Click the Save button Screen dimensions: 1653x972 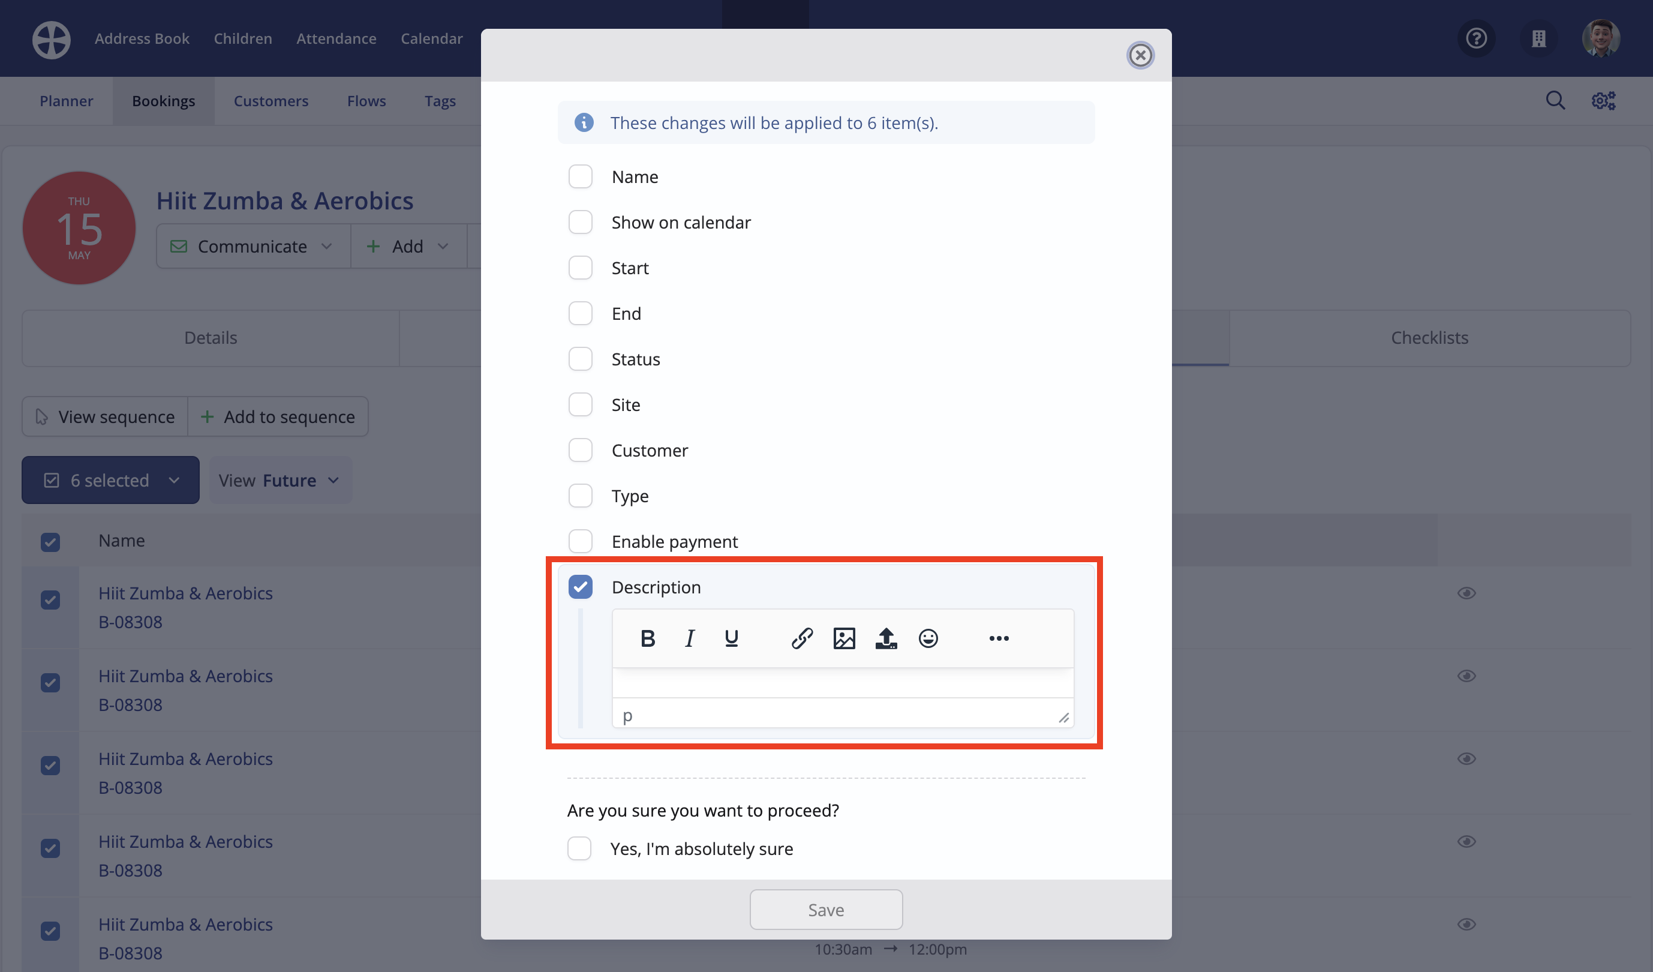click(826, 910)
